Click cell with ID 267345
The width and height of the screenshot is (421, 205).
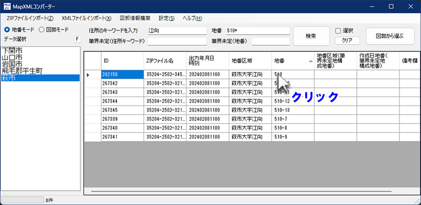pos(123,110)
